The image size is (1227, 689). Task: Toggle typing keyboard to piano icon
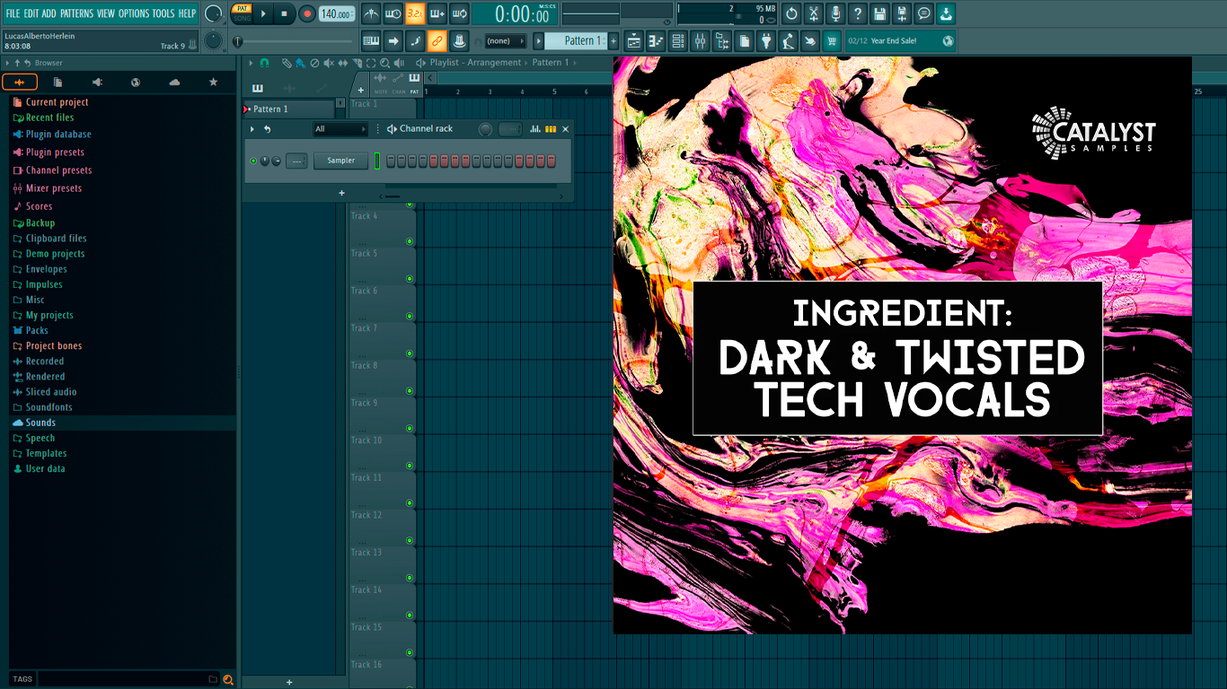371,40
